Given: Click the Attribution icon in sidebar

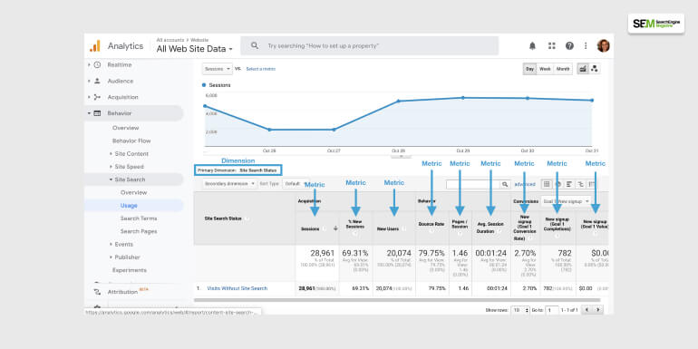Looking at the screenshot, I should coord(97,292).
